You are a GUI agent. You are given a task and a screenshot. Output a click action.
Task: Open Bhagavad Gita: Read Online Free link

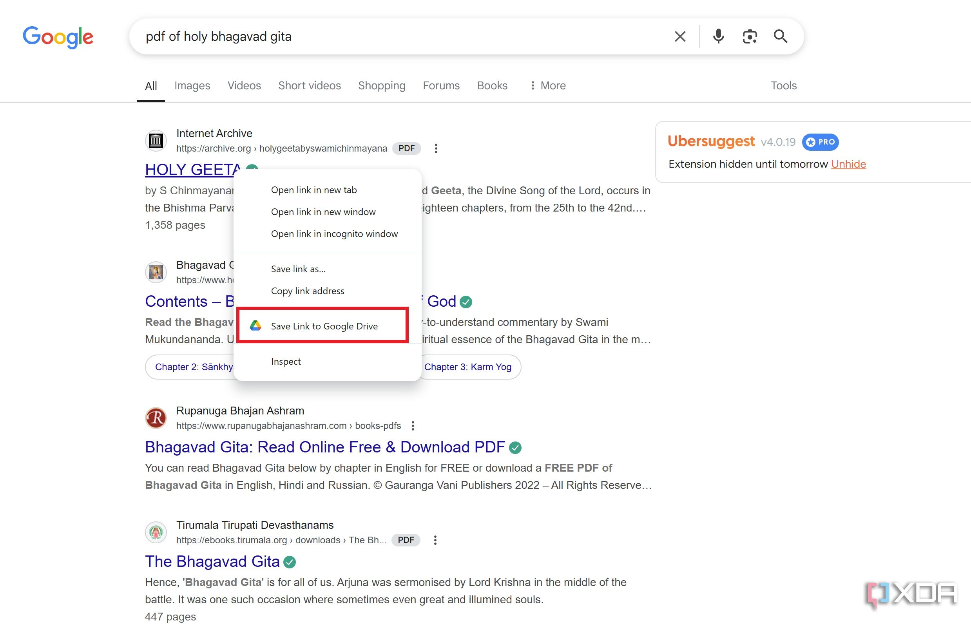pyautogui.click(x=324, y=447)
